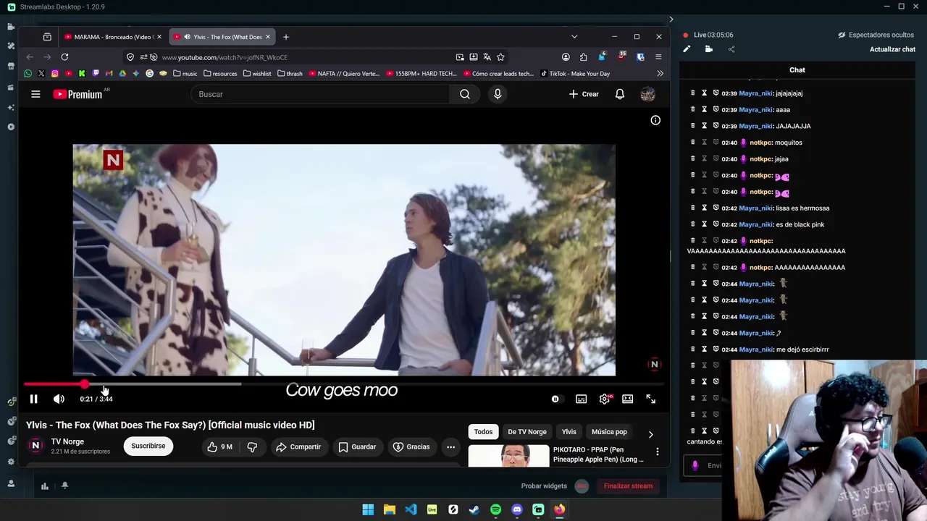Share stream icon in Streamlabs

click(x=731, y=49)
